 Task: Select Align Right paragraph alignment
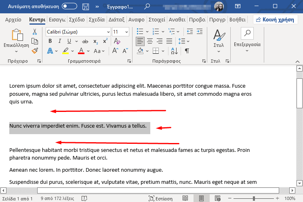pos(160,41)
